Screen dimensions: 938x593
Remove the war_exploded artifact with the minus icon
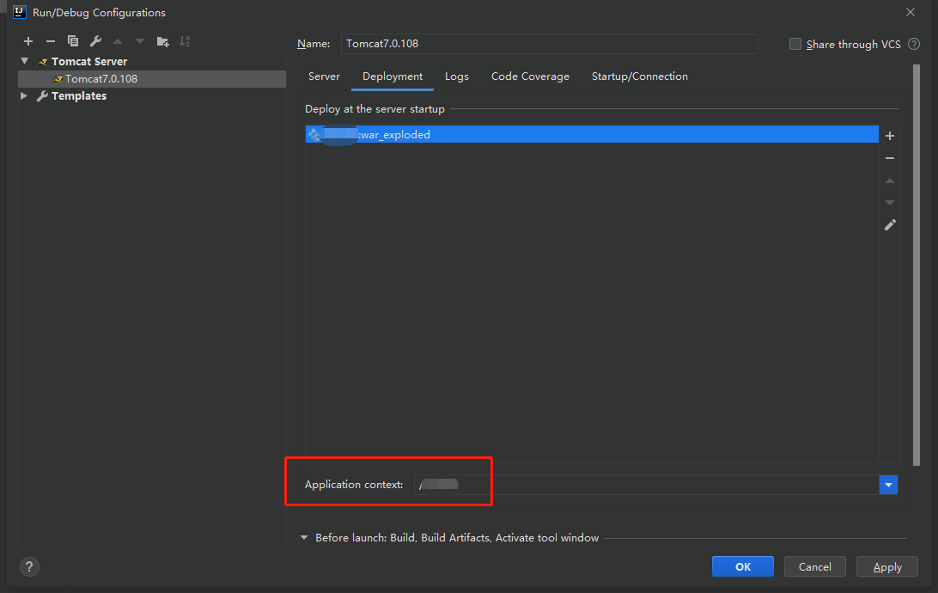point(890,158)
